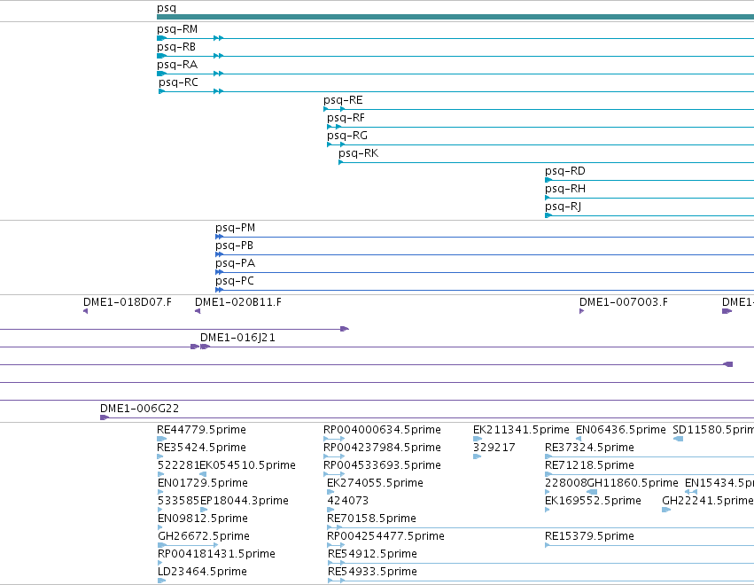Select protein psq-PB label
The height and width of the screenshot is (585, 754).
tap(234, 246)
